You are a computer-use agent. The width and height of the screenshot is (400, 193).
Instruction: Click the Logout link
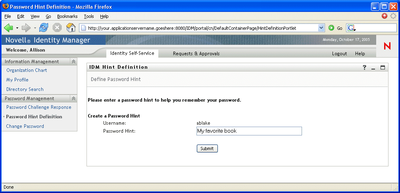pos(339,54)
